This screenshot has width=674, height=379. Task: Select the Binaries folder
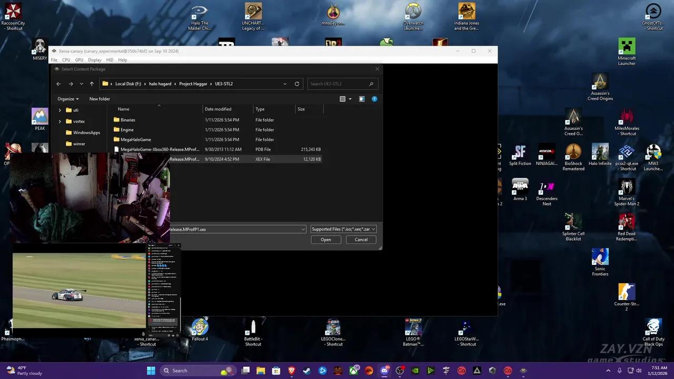(127, 119)
